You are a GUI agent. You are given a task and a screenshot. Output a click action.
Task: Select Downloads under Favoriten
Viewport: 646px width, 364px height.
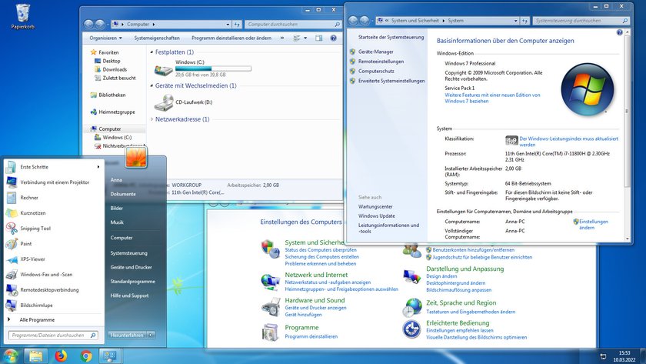click(115, 70)
